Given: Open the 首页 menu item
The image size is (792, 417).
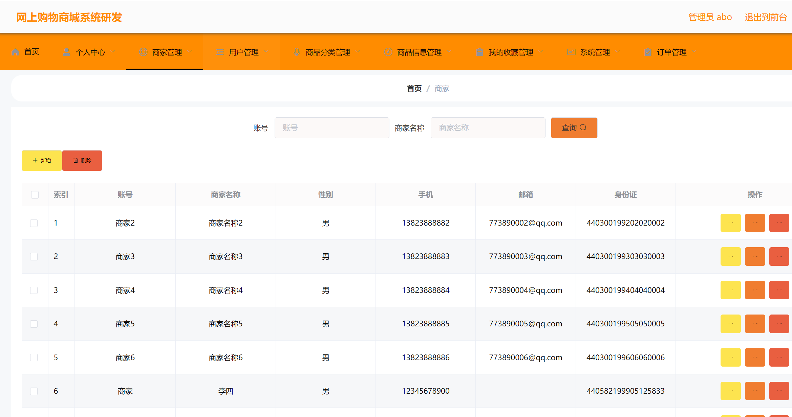Looking at the screenshot, I should point(32,51).
